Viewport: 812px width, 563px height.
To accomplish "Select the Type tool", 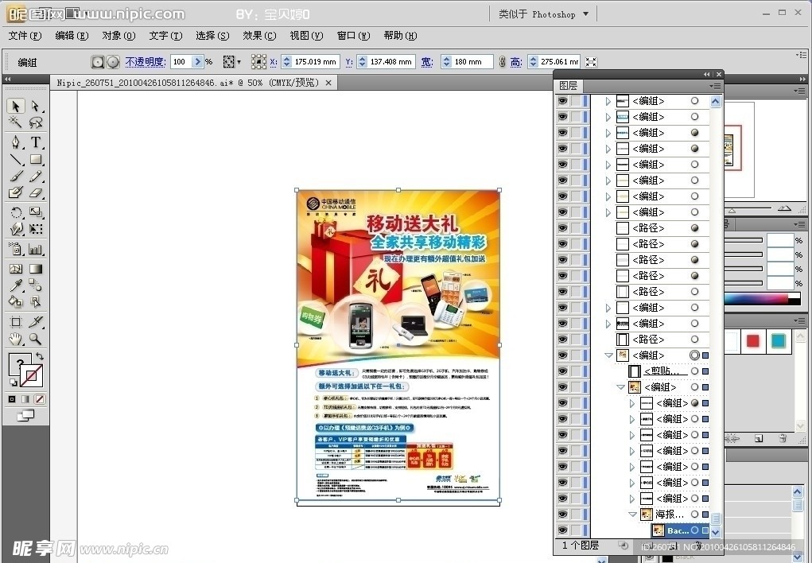I will pos(36,142).
